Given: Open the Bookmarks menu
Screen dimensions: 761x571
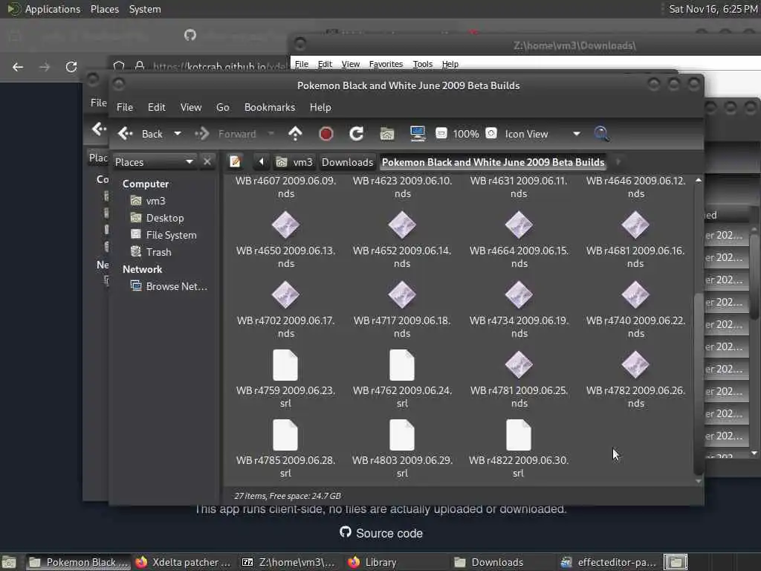Looking at the screenshot, I should click(x=269, y=107).
